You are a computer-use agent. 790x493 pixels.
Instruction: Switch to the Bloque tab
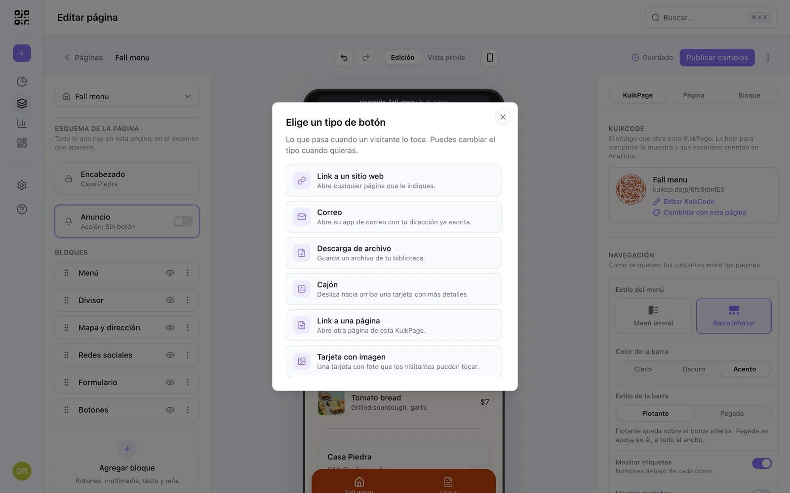749,95
